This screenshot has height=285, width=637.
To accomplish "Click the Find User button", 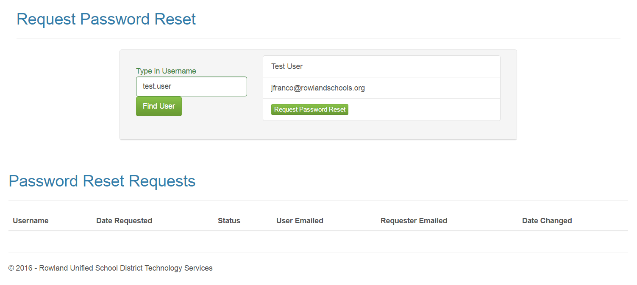I will 159,106.
